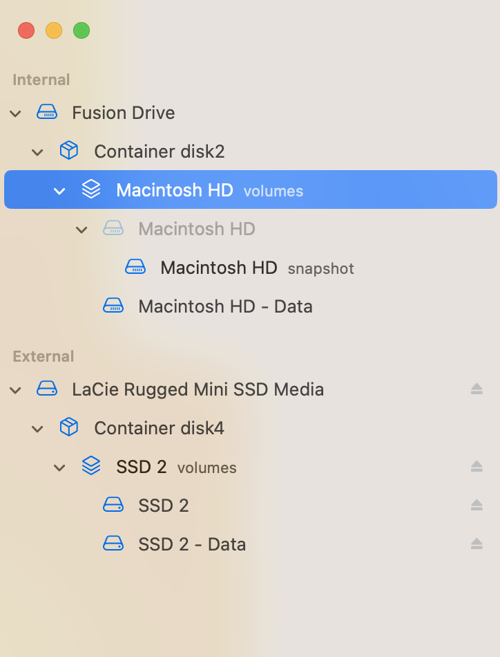Collapse the selected Macintosh HD volumes group
Image resolution: width=500 pixels, height=657 pixels.
click(x=59, y=190)
